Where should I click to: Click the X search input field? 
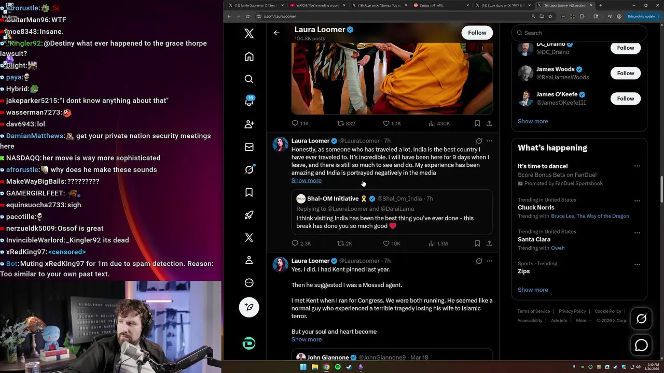click(x=579, y=33)
